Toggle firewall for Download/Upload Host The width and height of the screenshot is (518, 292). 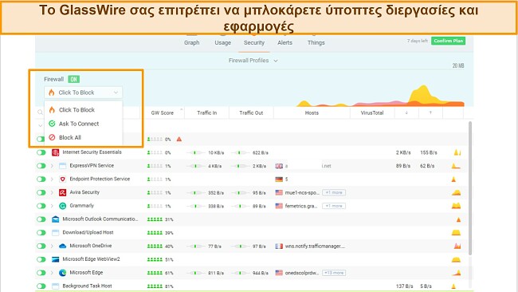41,233
